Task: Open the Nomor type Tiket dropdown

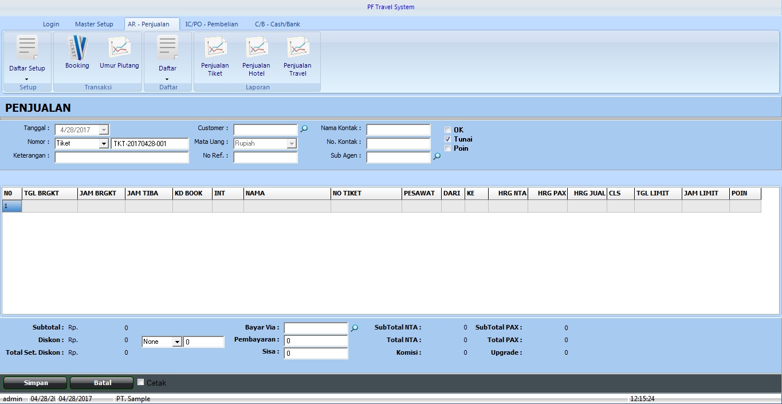Action: tap(104, 144)
